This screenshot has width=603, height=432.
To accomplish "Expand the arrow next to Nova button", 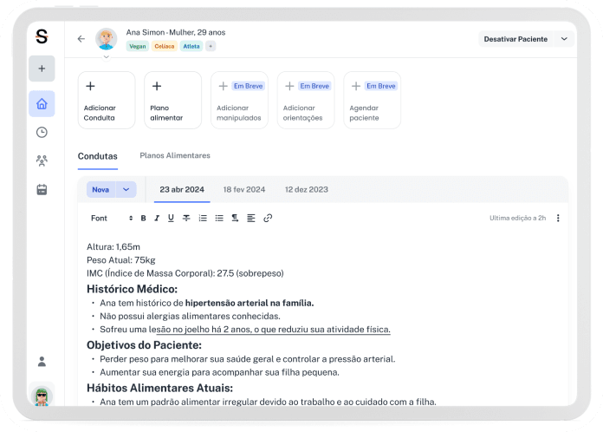I will [126, 189].
